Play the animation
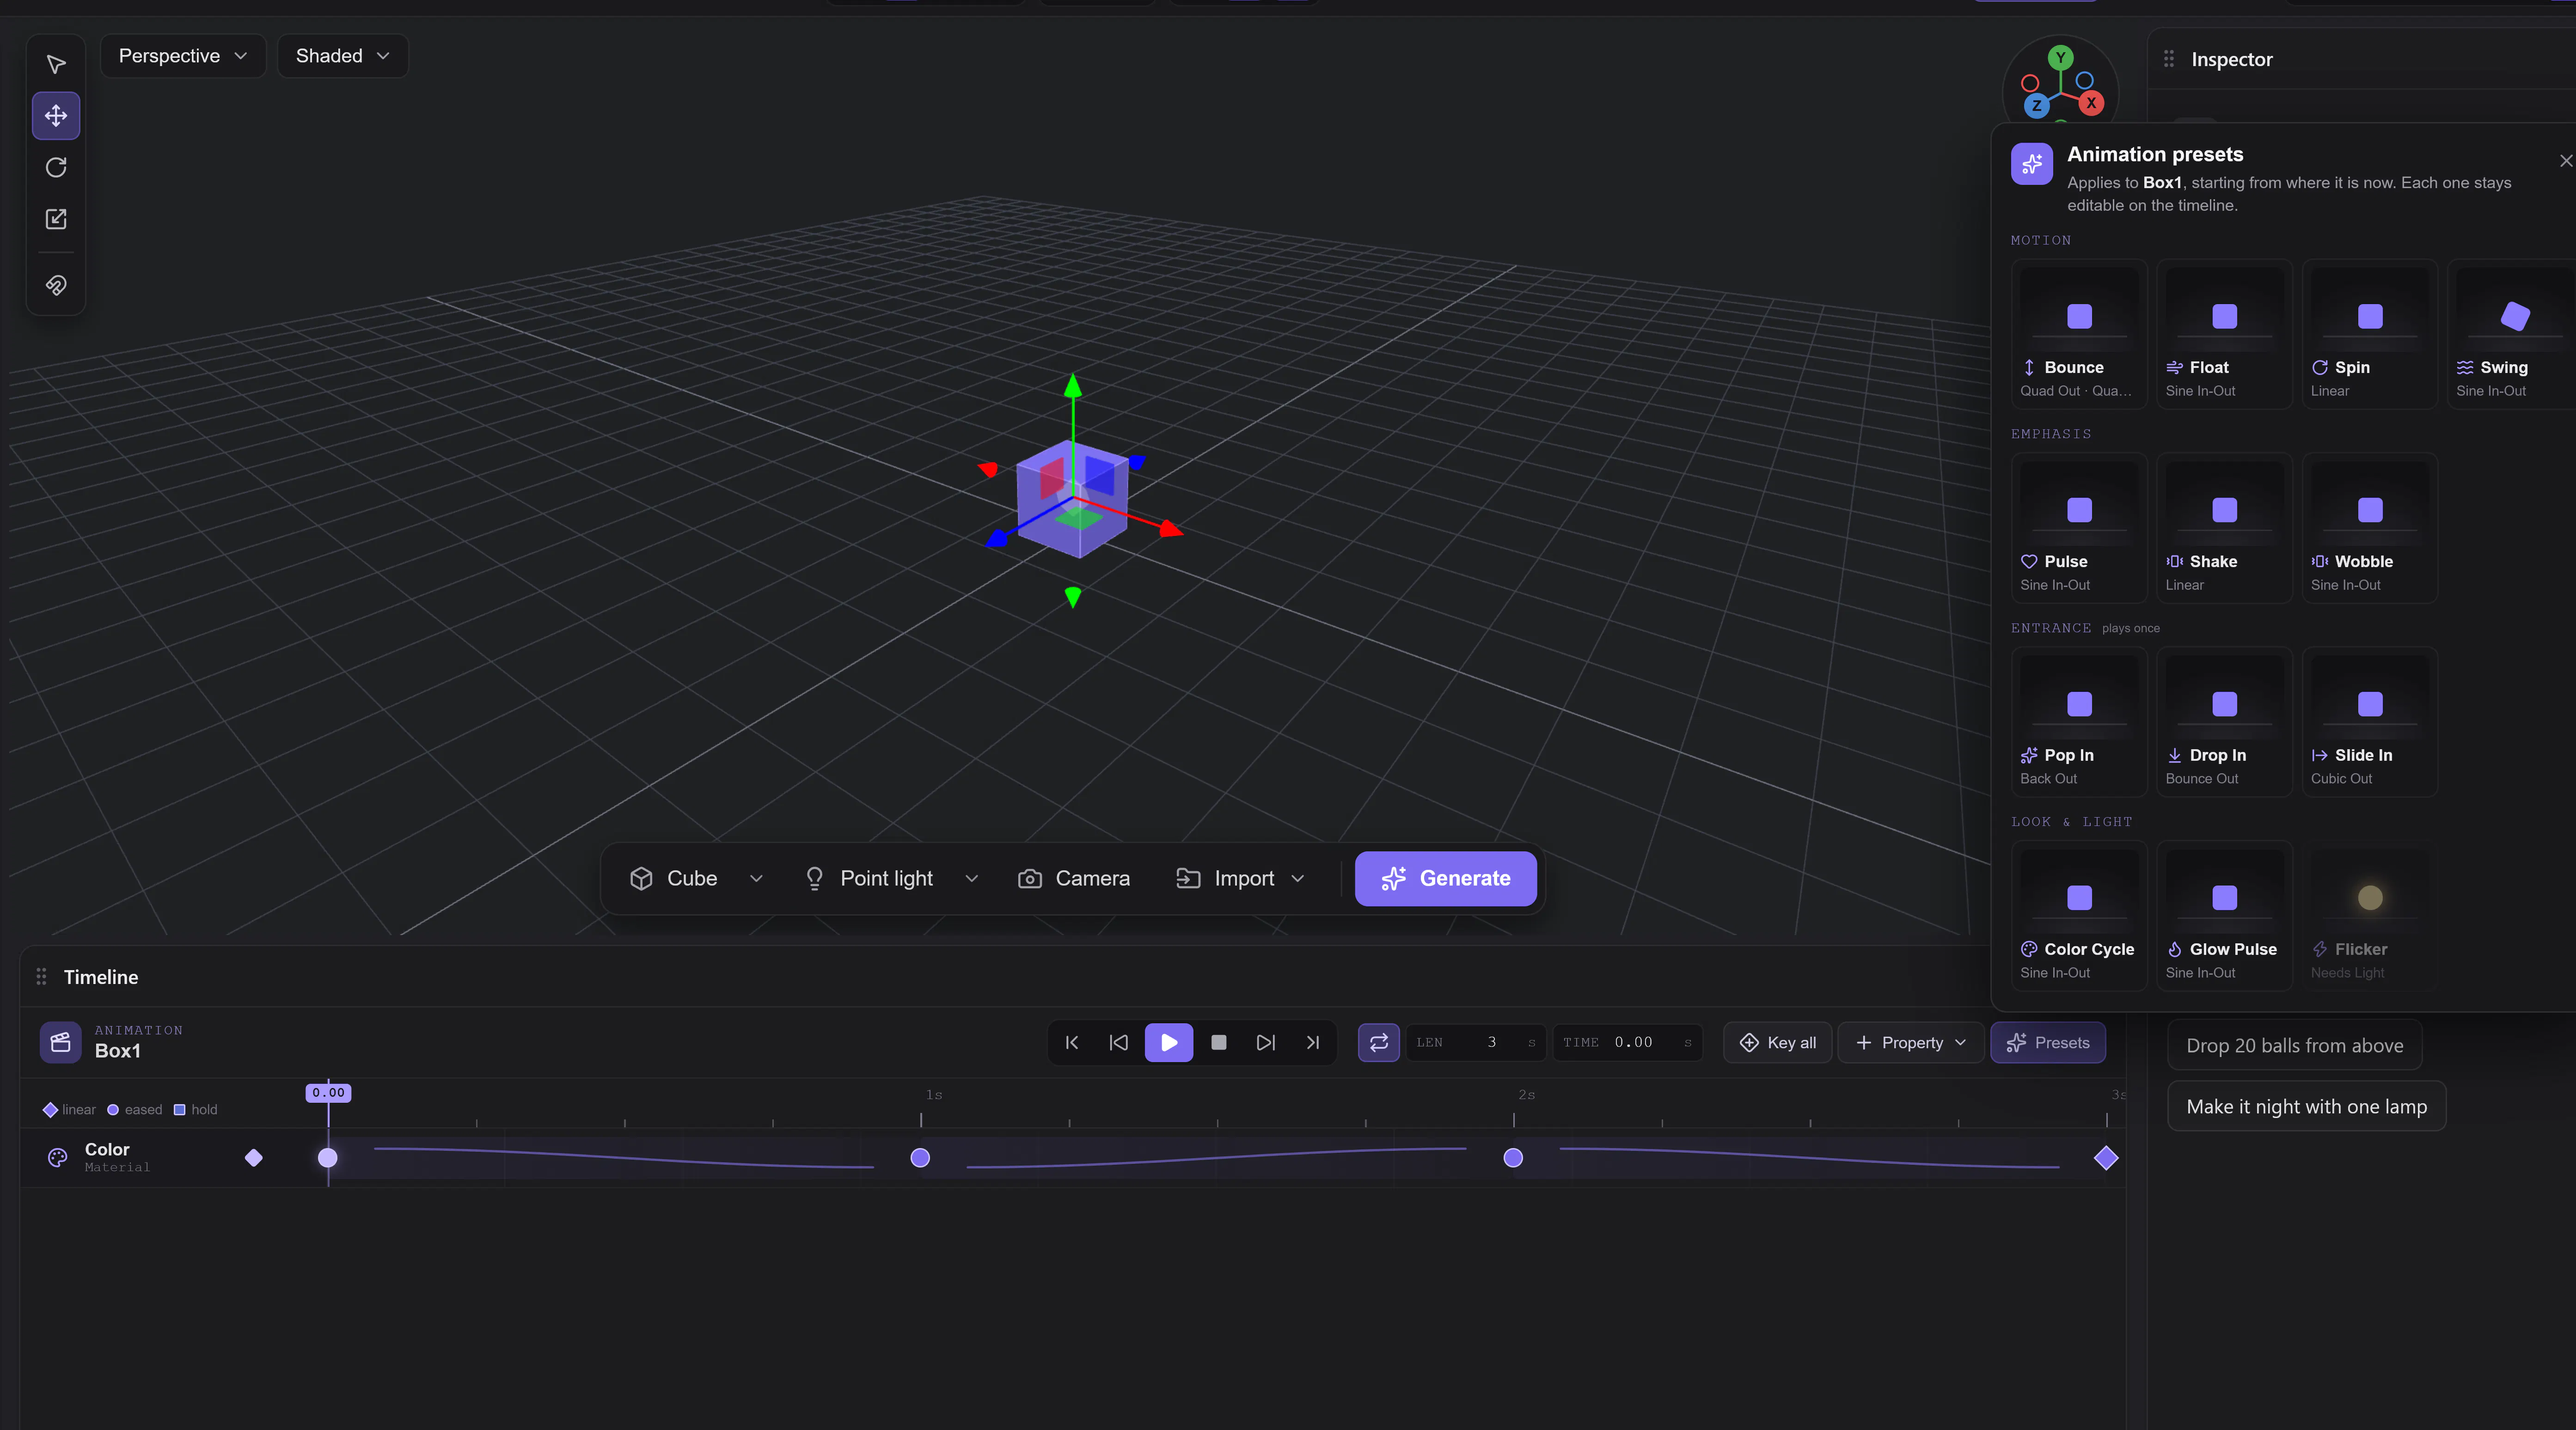This screenshot has width=2576, height=1430. [x=1168, y=1042]
